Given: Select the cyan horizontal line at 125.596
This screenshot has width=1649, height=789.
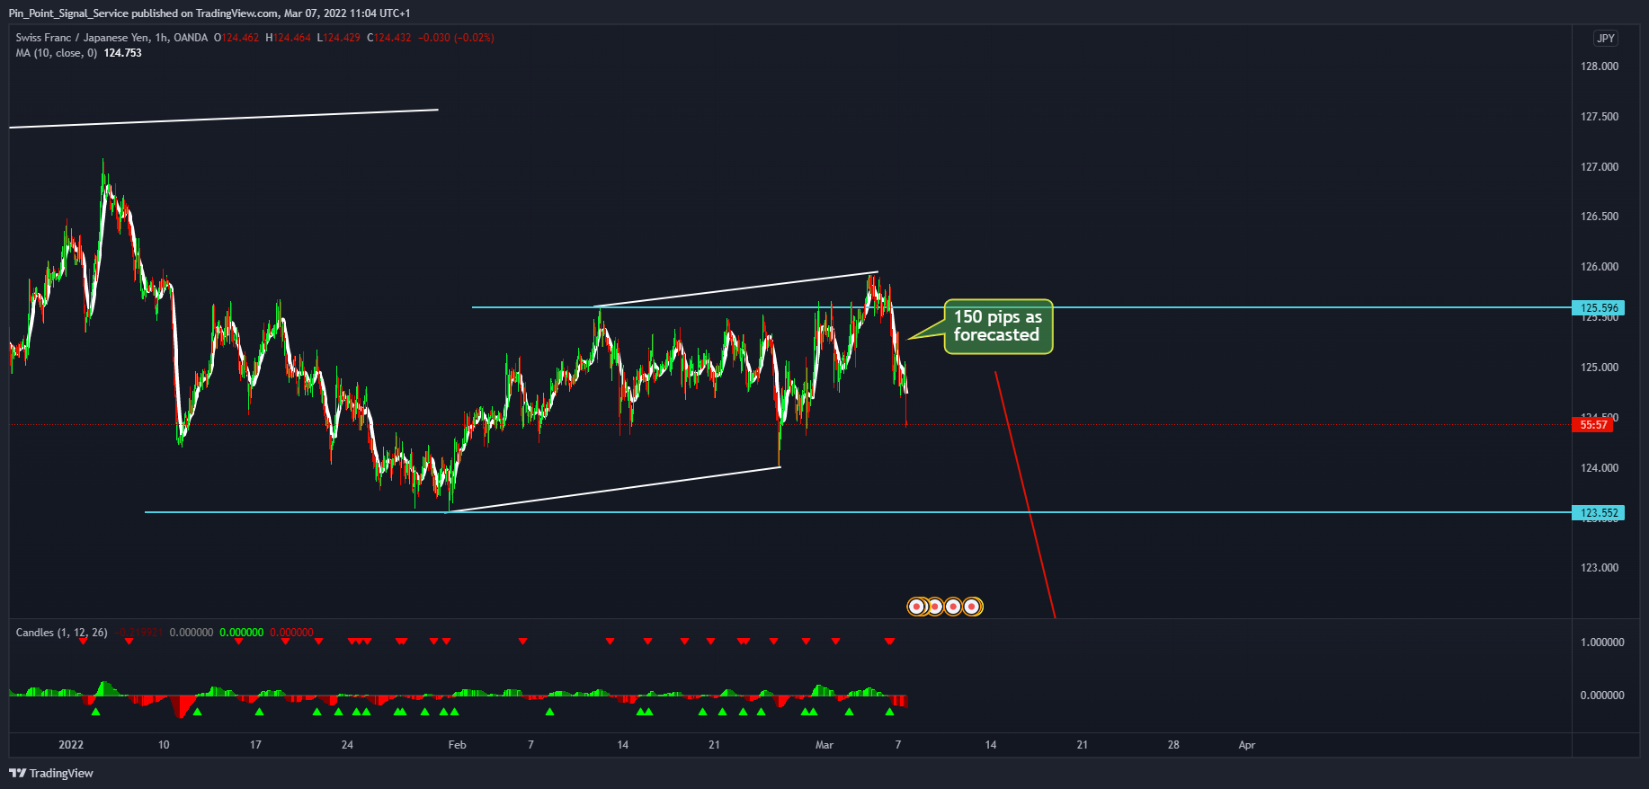Looking at the screenshot, I should coord(1021,307).
